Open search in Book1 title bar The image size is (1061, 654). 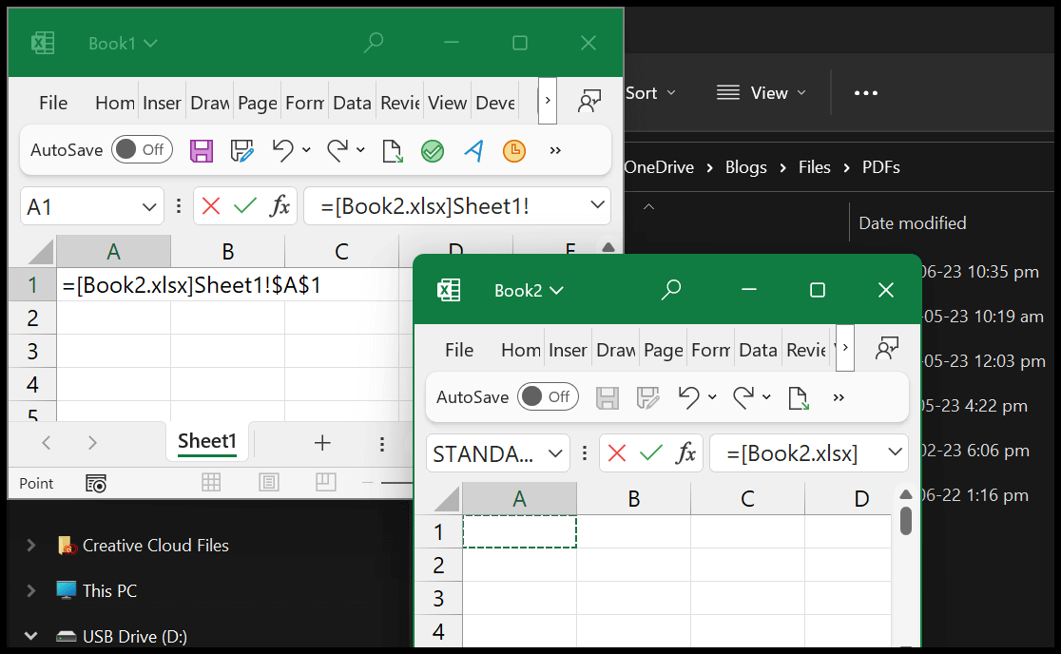(374, 43)
